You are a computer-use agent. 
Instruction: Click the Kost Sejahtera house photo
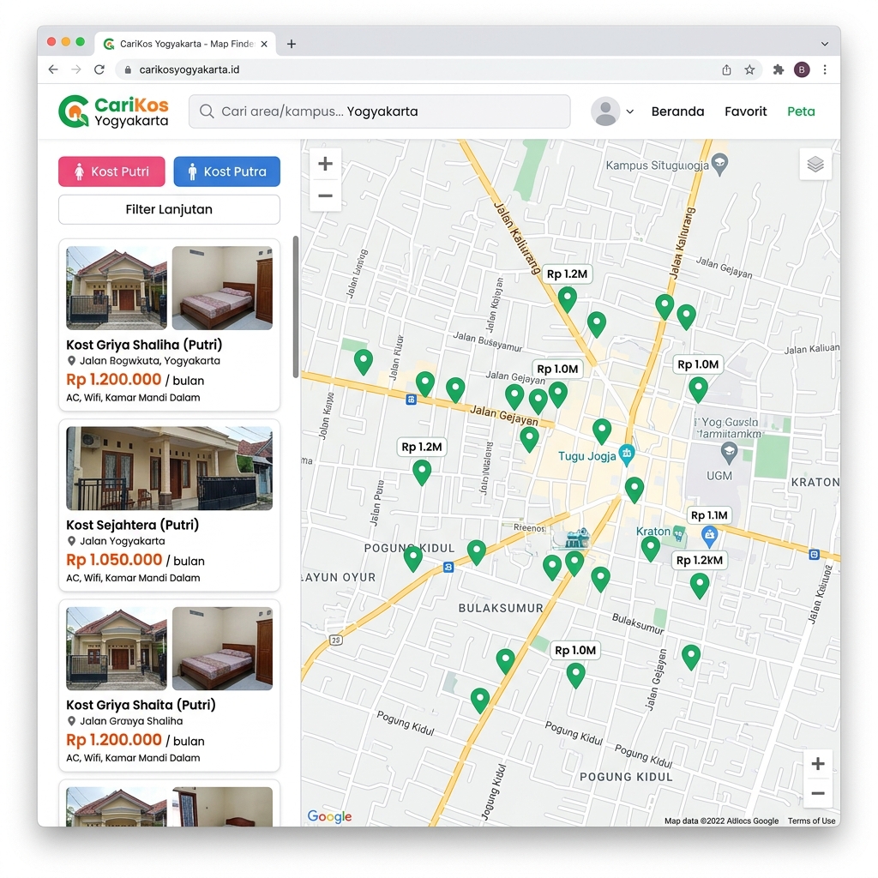[169, 468]
